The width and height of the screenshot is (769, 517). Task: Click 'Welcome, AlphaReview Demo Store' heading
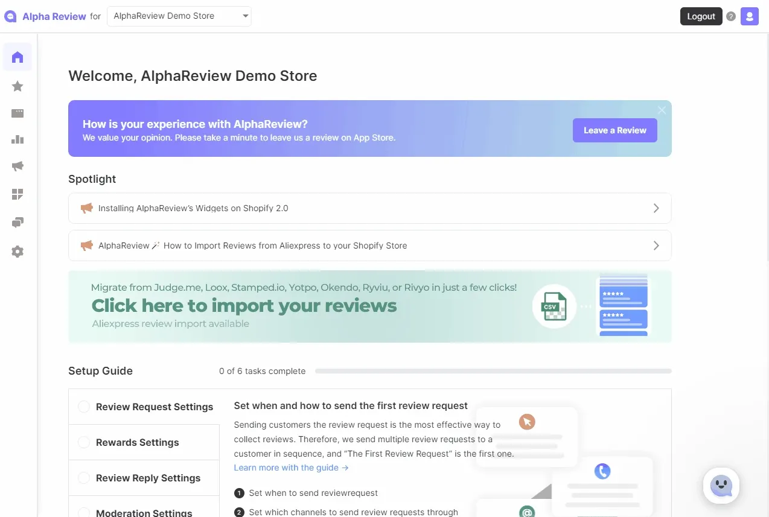point(193,76)
